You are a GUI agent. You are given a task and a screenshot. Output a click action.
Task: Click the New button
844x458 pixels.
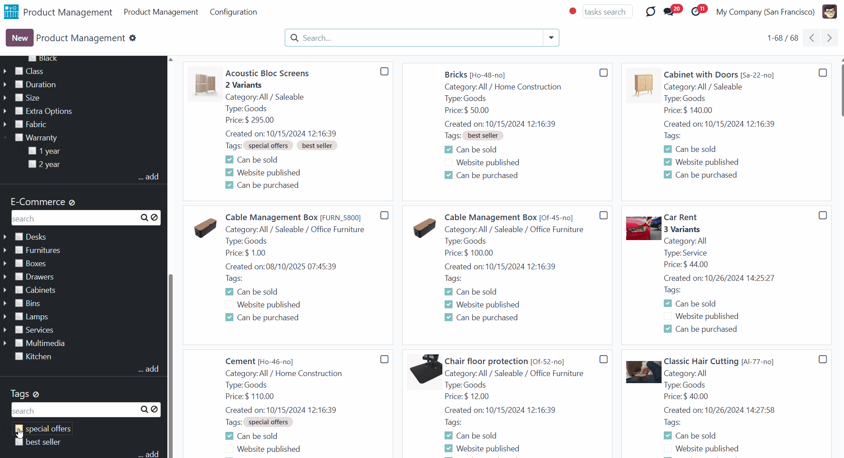(x=20, y=38)
